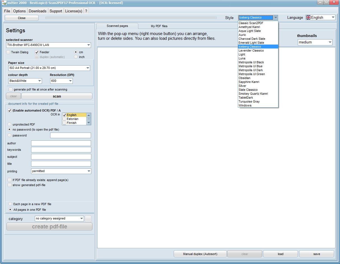The width and height of the screenshot is (340, 264).
Task: Switch to the My PDF files tab
Action: (159, 26)
